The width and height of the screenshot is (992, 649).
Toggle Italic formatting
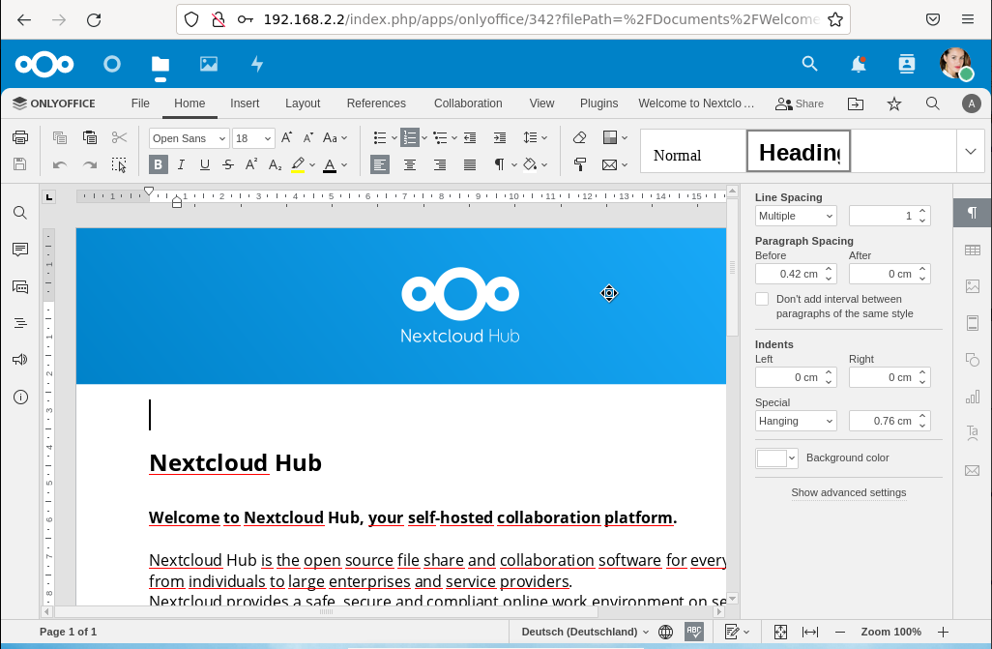point(182,164)
